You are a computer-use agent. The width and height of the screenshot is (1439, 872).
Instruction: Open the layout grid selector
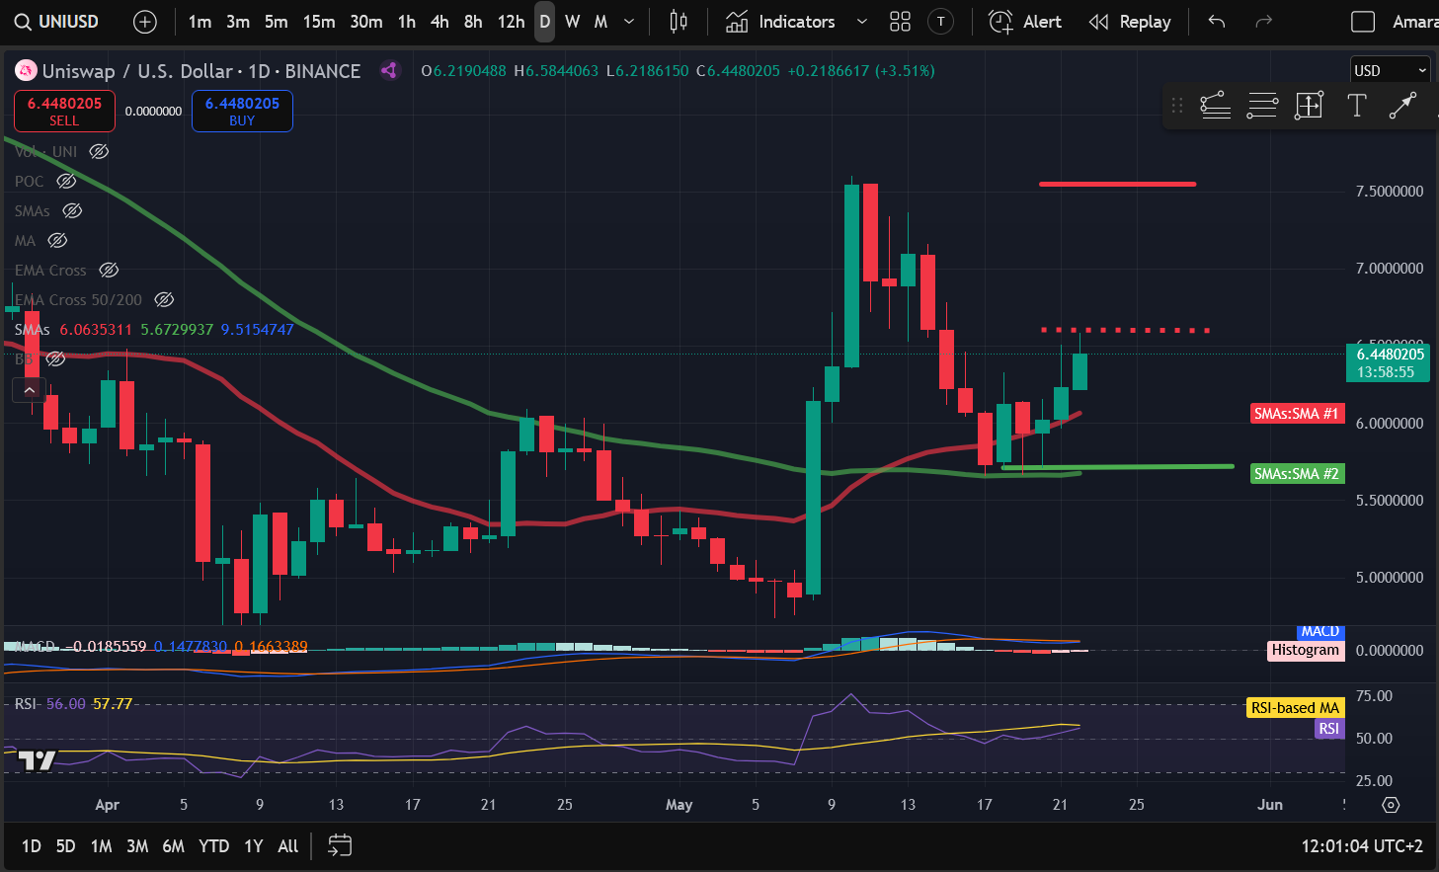pos(900,22)
